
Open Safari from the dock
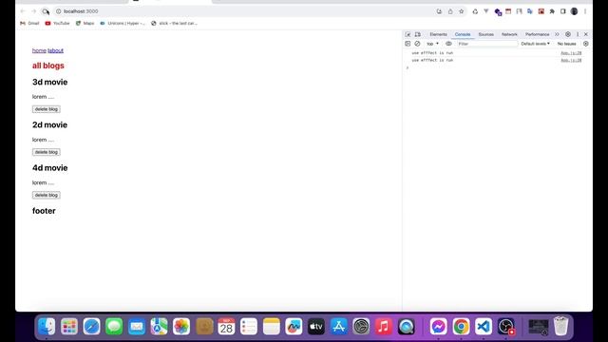(x=91, y=327)
